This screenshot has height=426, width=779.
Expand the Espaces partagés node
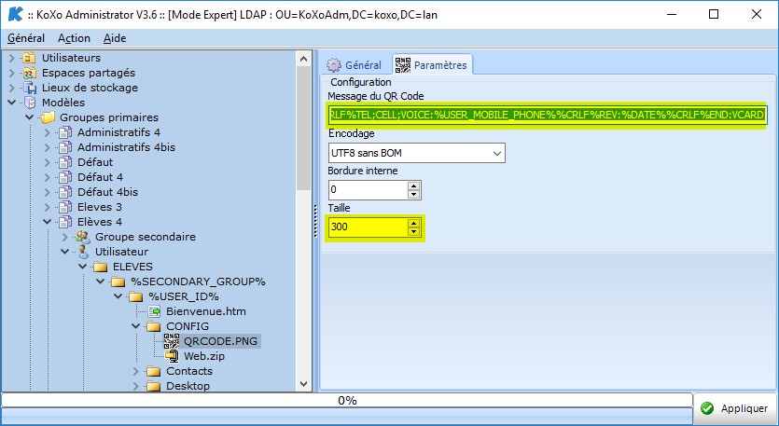pyautogui.click(x=12, y=73)
